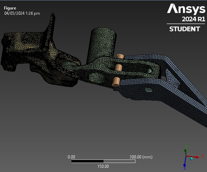
Task: Click the 0.00 scale label
Action: tap(71, 157)
